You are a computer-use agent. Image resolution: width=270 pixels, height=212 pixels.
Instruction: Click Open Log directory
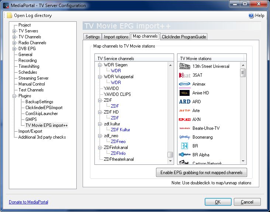tap(33, 15)
